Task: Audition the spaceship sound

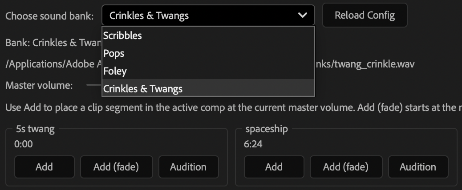Action: (418, 167)
